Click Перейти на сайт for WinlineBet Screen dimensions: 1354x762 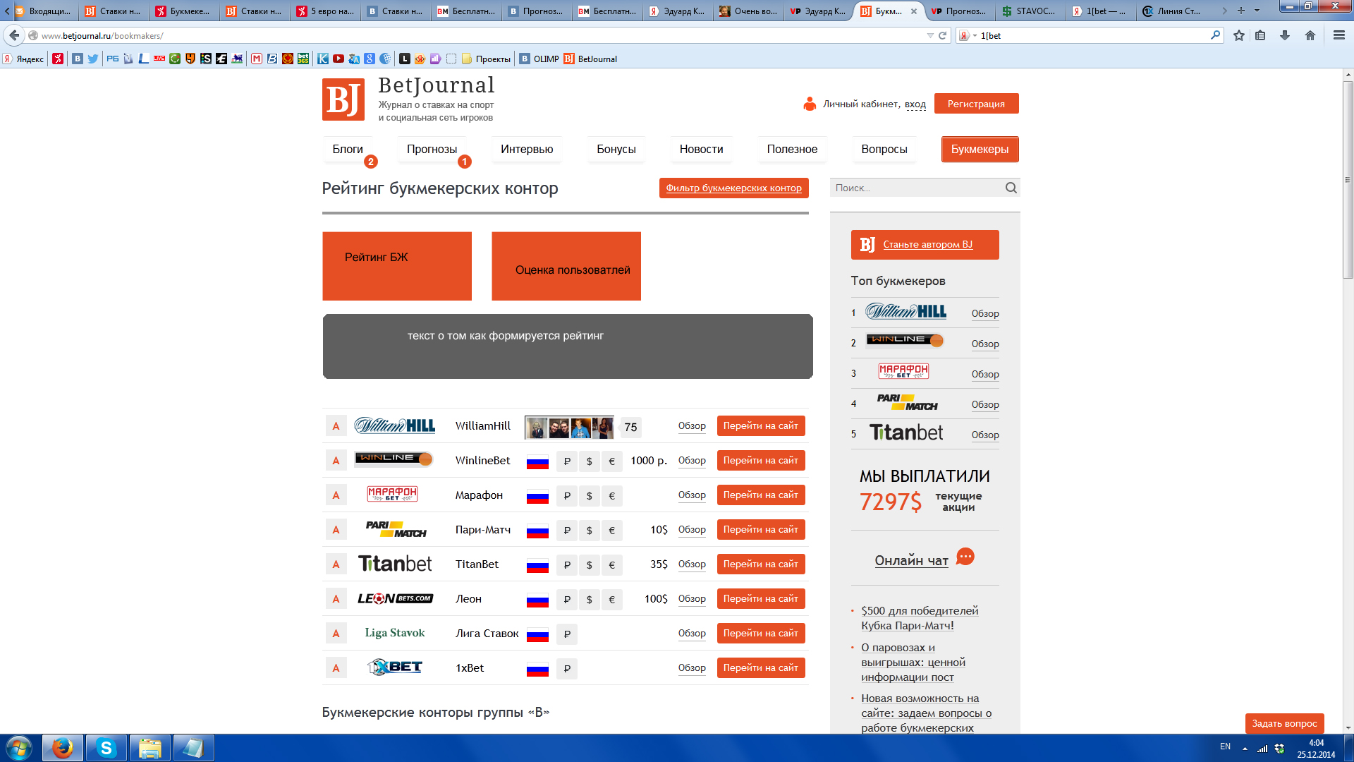761,460
